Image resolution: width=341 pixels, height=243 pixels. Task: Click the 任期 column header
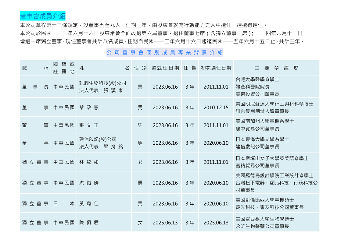click(x=190, y=68)
